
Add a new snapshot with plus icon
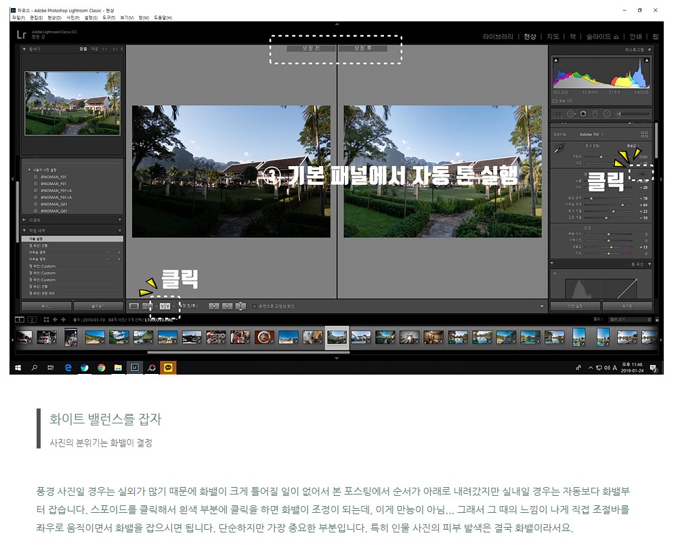pos(120,220)
